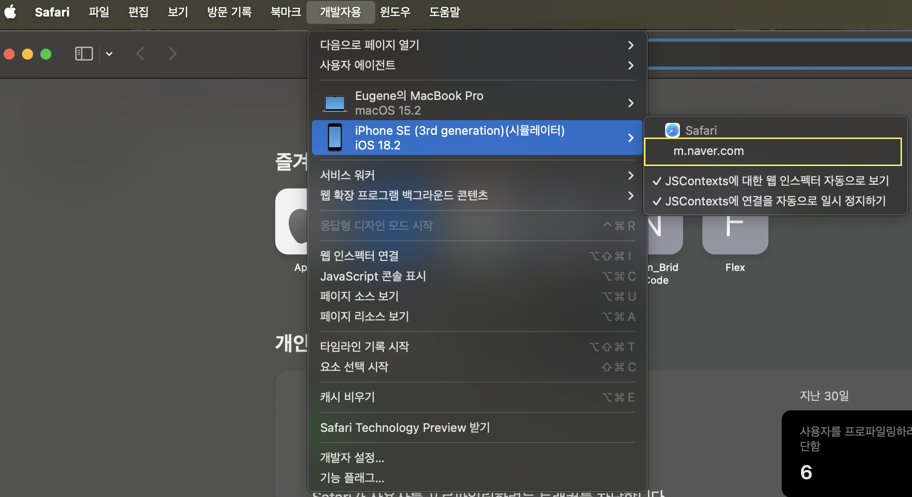This screenshot has width=912, height=497.
Task: Choose 캐시 비우기 menu item
Action: click(347, 397)
